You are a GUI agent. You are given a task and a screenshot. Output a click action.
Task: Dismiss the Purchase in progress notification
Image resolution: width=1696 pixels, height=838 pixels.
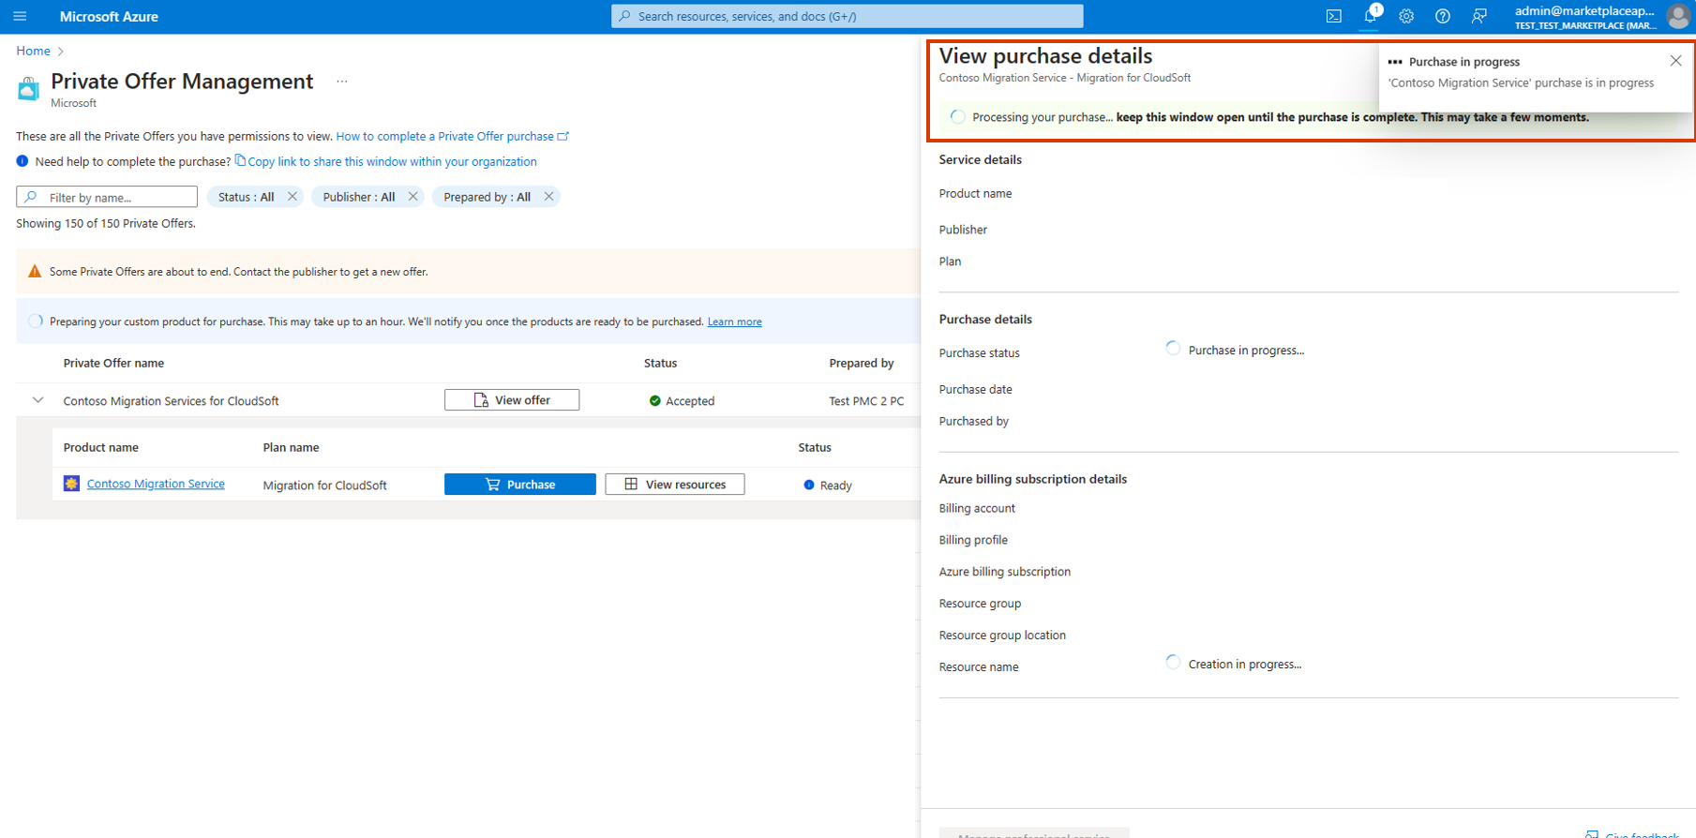pos(1675,61)
